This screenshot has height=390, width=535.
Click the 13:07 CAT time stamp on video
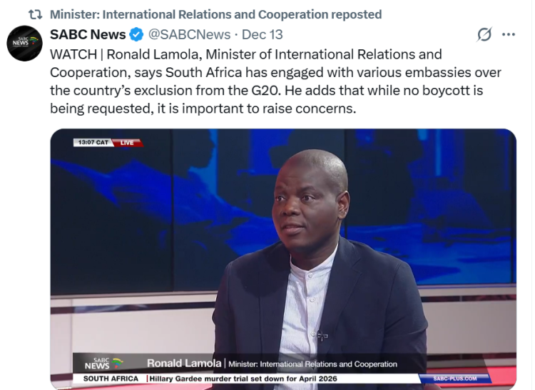[93, 142]
